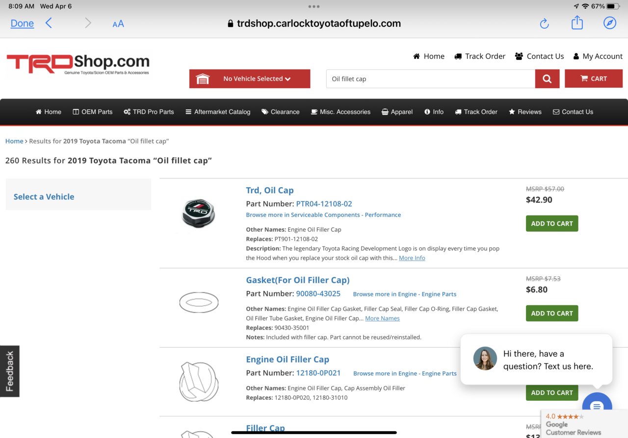This screenshot has height=438, width=628.
Task: Add Trd Oil Cap to cart
Action: pos(552,223)
